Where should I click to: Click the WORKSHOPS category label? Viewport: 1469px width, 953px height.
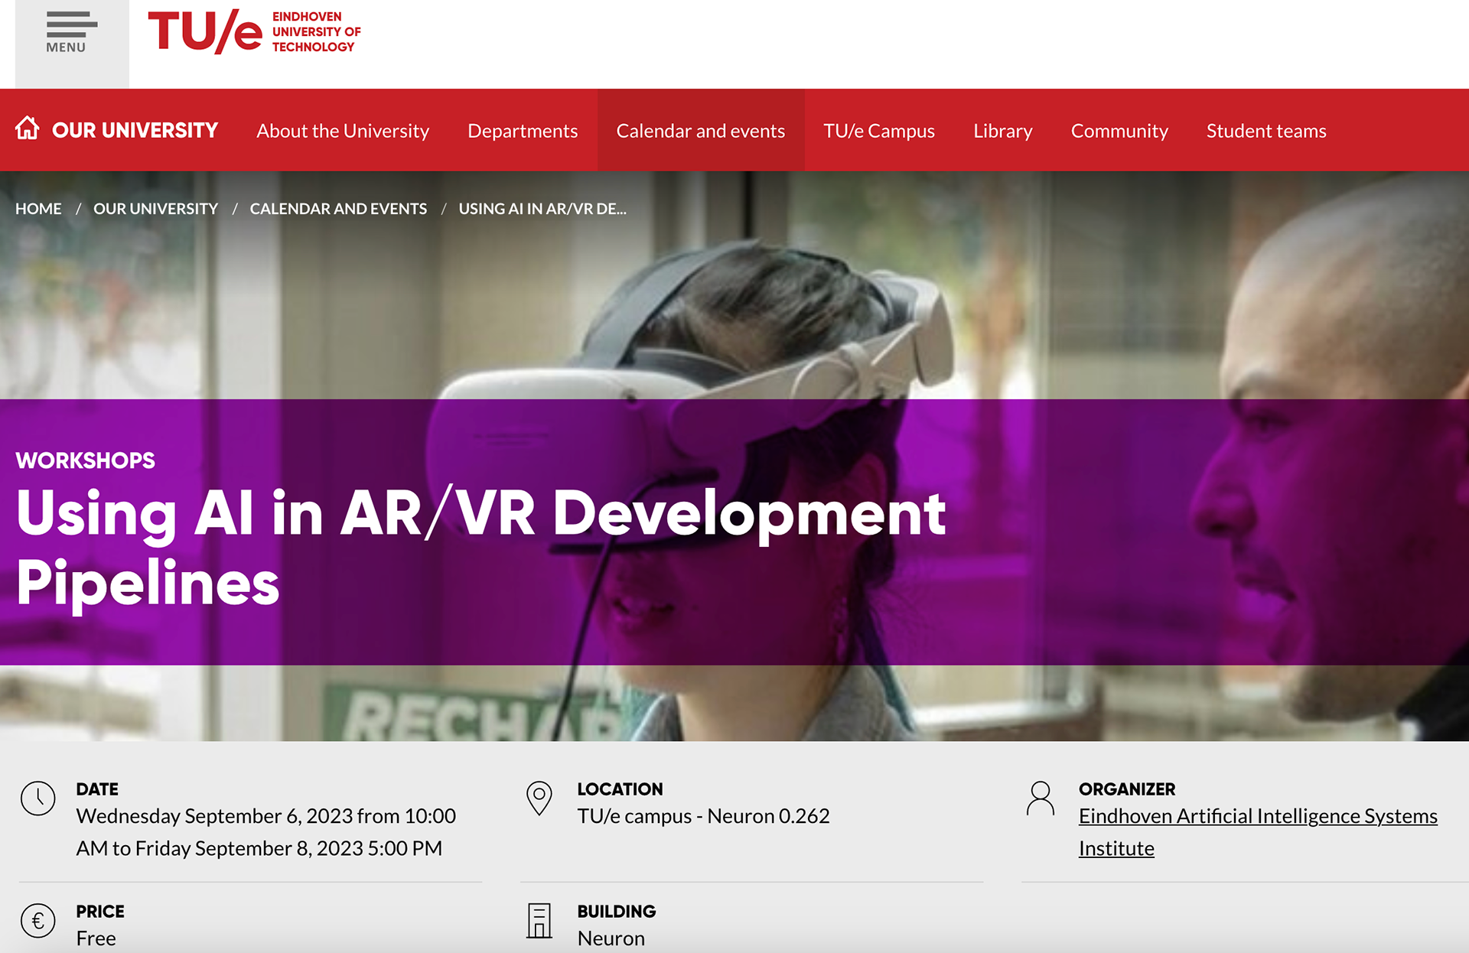85,460
